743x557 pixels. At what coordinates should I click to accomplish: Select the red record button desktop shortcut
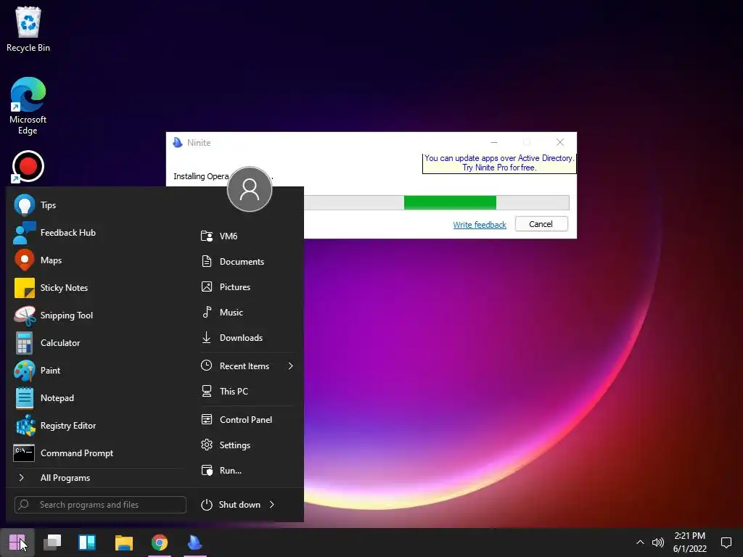point(28,167)
